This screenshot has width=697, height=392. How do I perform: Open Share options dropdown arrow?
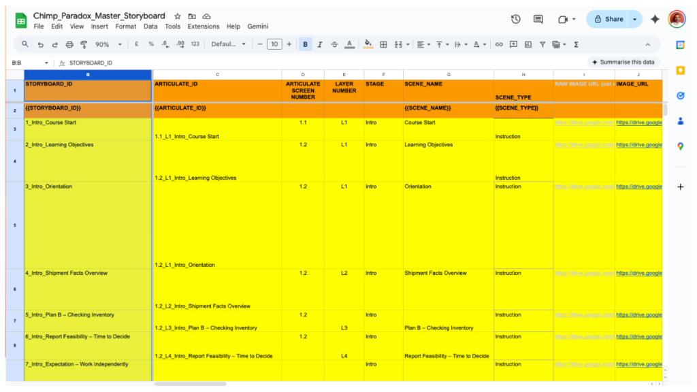tap(635, 19)
